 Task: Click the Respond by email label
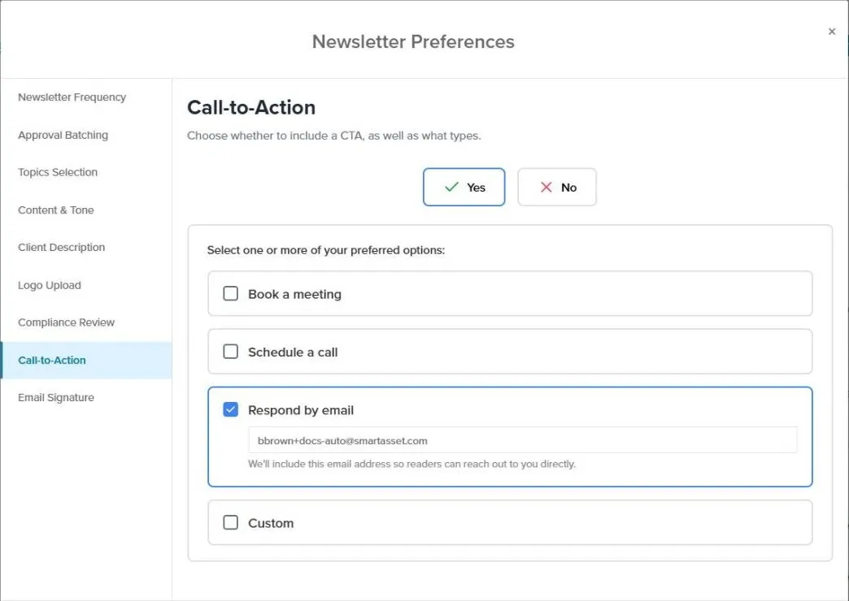coord(301,410)
